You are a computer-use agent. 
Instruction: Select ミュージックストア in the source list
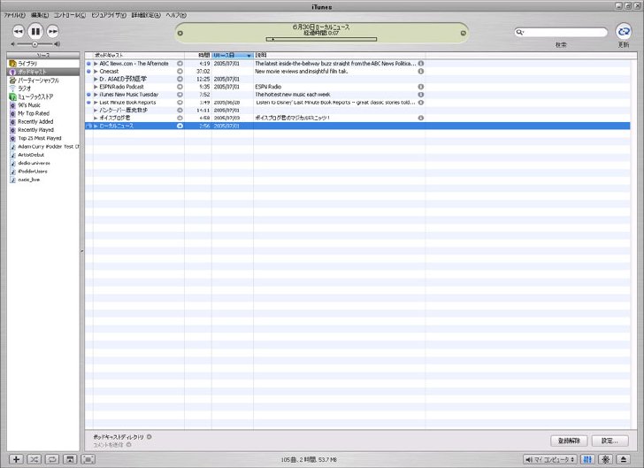click(43, 96)
